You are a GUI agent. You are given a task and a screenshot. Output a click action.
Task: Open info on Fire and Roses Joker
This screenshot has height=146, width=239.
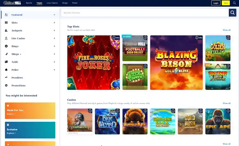[116, 38]
